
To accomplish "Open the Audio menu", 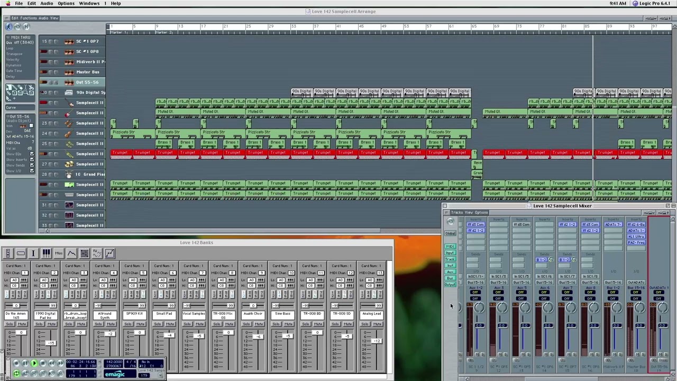I will click(x=47, y=3).
